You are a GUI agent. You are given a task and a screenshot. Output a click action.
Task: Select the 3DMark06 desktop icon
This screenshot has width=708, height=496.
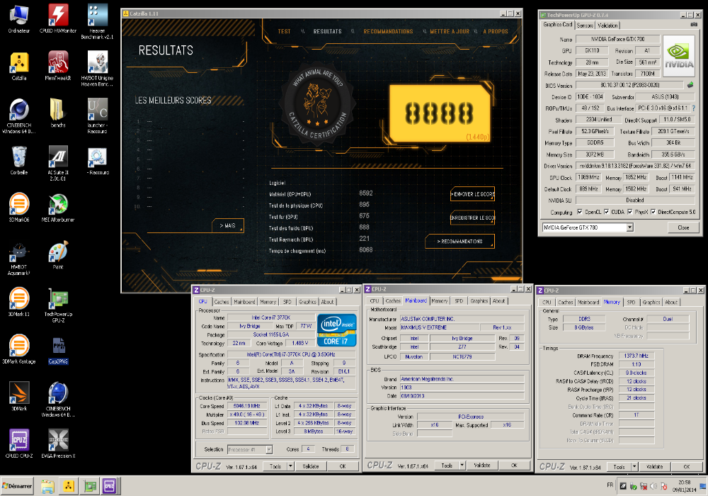[19, 208]
